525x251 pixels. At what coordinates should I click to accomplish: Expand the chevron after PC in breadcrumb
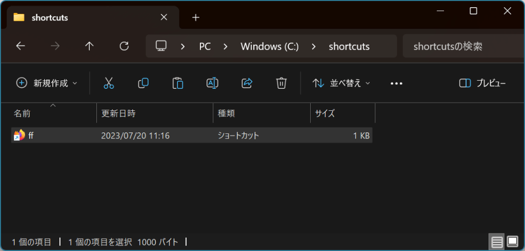(x=225, y=46)
